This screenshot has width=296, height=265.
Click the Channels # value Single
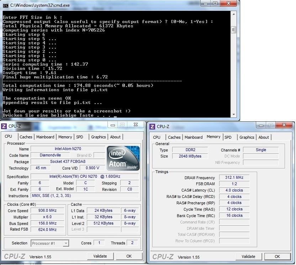261,150
